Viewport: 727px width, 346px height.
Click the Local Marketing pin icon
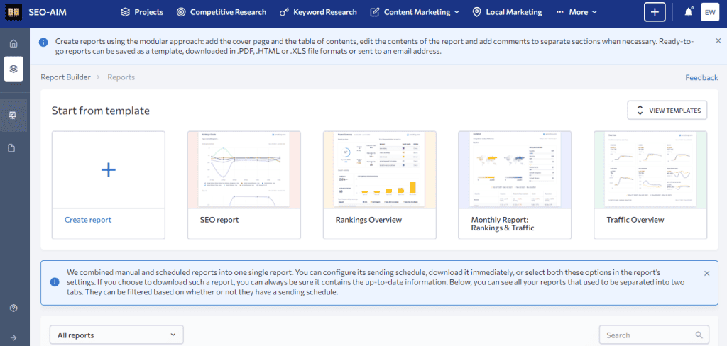point(476,12)
